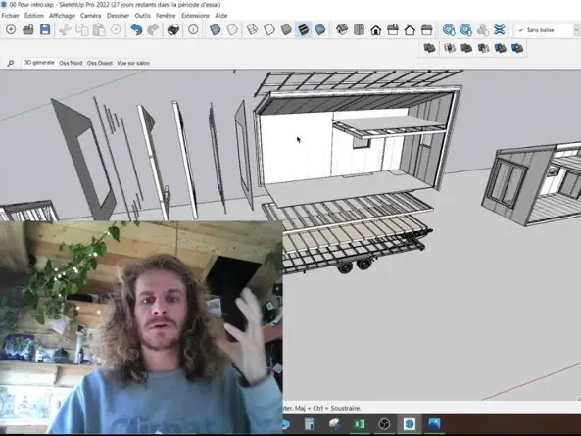The image size is (581, 436).
Task: Click the Copy icon
Action: point(82,29)
